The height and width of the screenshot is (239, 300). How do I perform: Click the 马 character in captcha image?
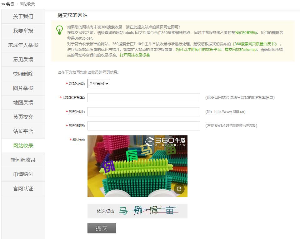tap(147, 150)
